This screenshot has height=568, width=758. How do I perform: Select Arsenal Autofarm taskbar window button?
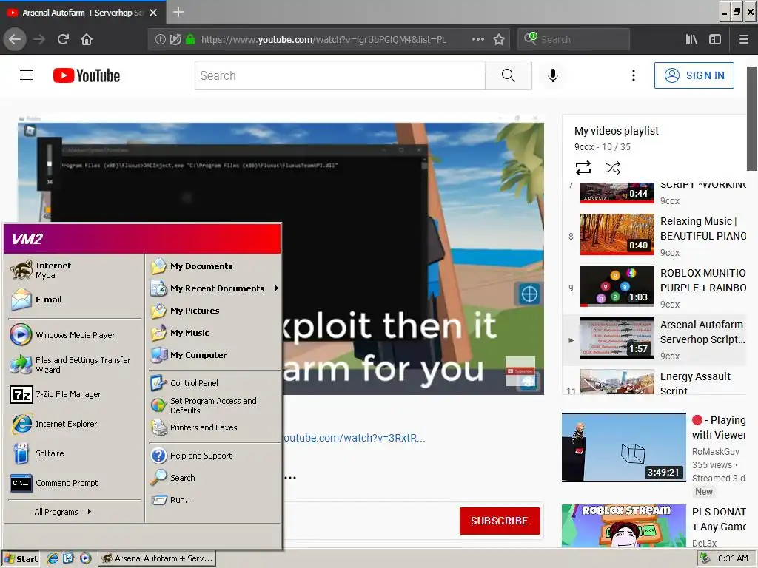tap(157, 558)
